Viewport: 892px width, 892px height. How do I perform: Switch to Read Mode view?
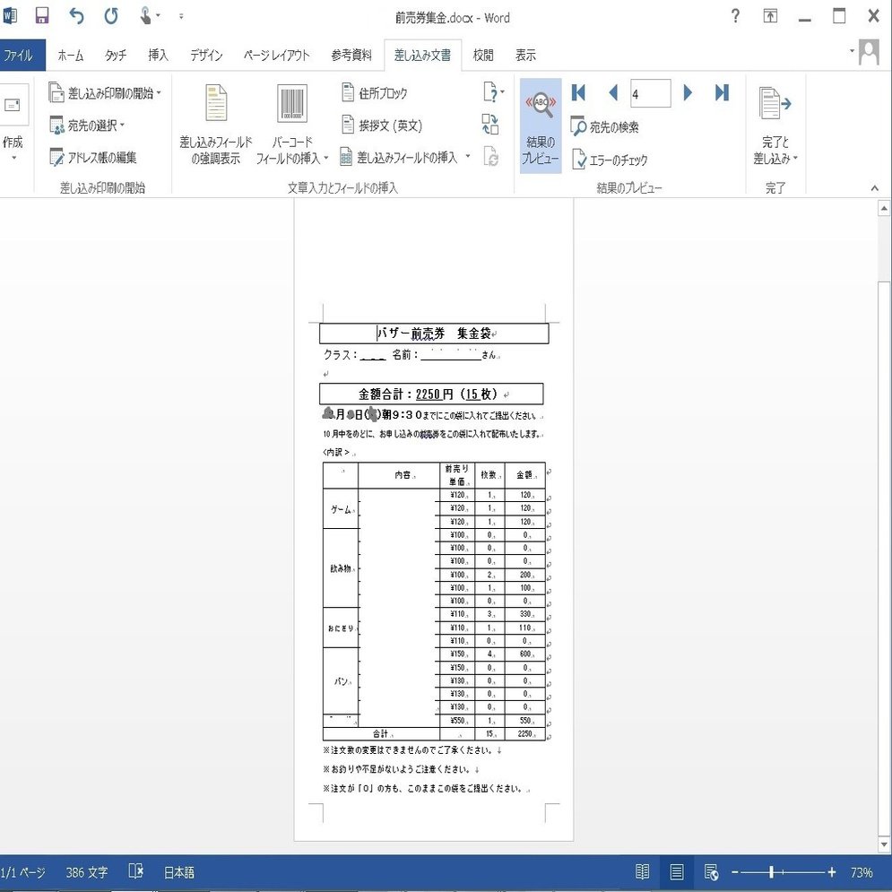tap(642, 871)
